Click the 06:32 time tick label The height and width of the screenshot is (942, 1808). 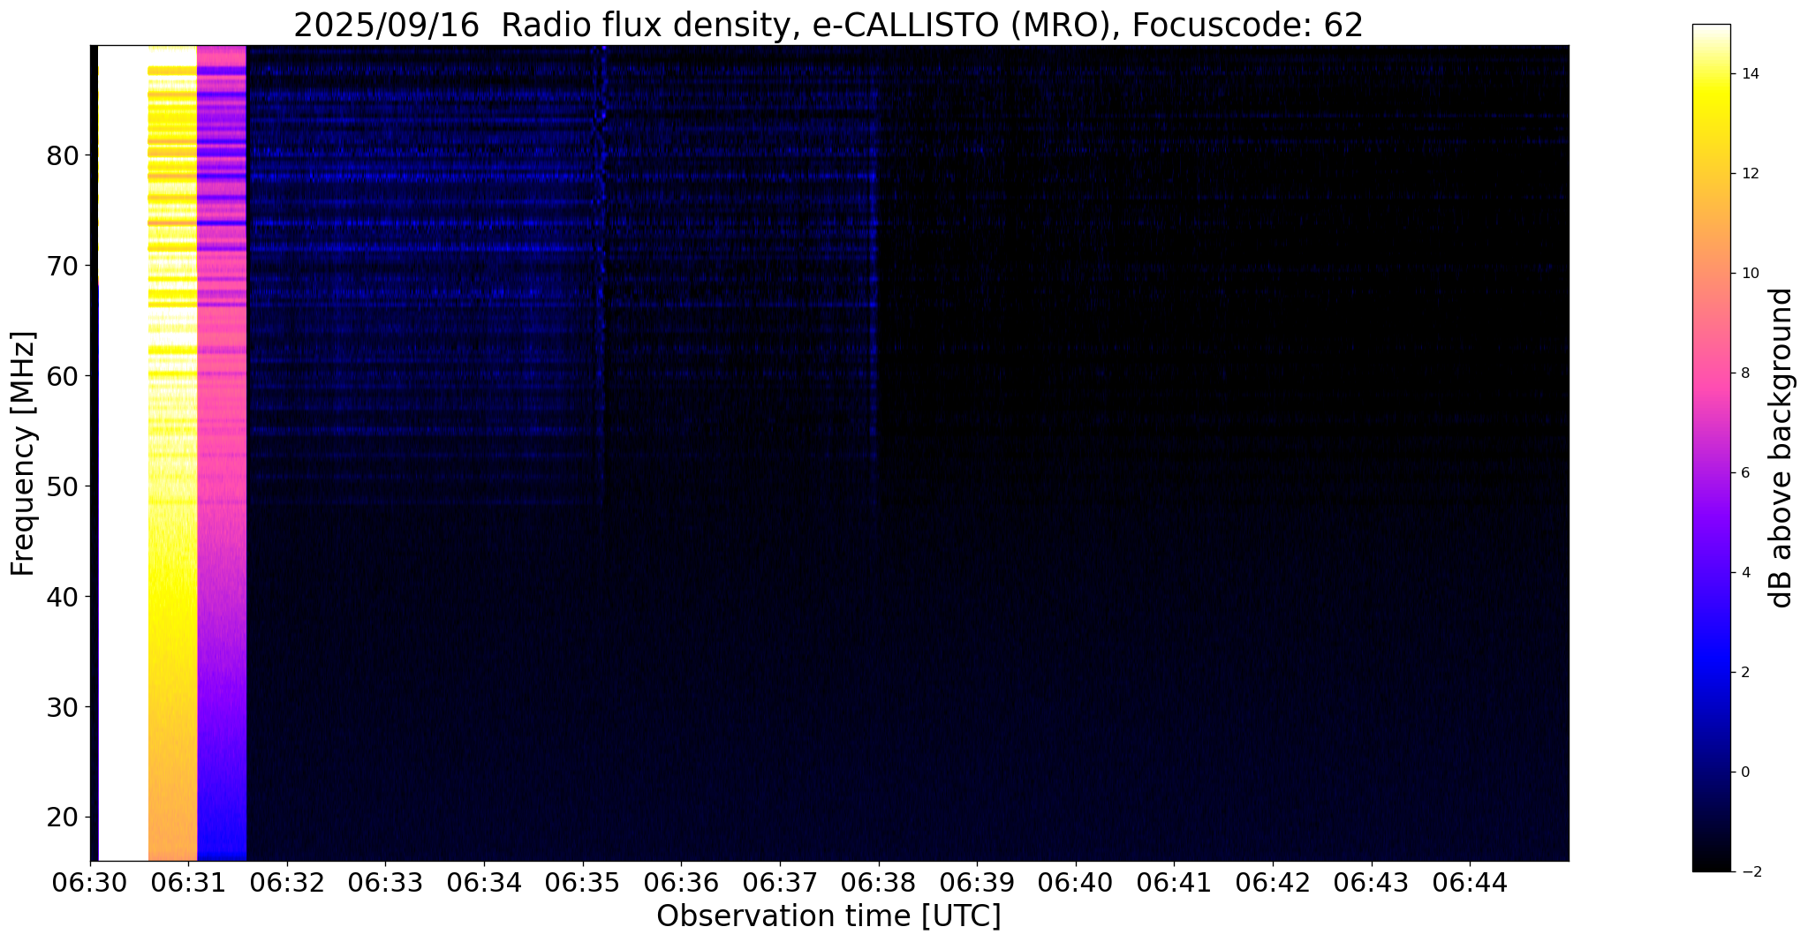(286, 882)
